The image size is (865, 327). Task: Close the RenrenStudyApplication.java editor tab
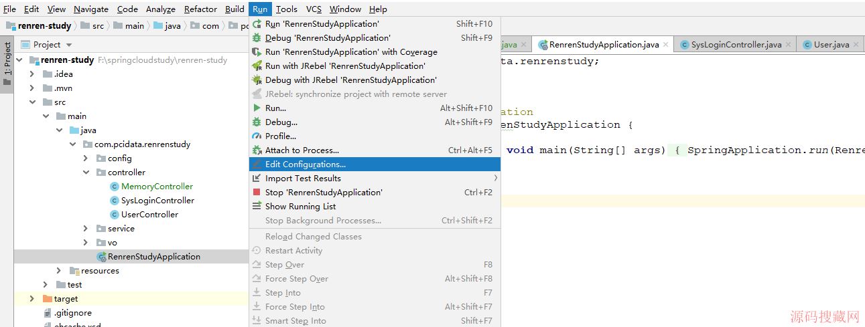coord(666,45)
